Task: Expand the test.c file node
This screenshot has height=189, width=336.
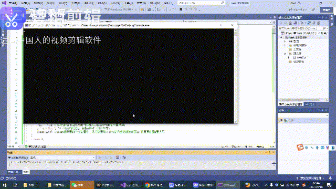Action: [x=289, y=58]
